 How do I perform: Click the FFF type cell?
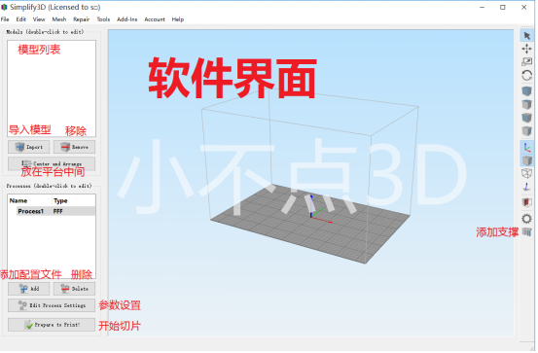click(58, 212)
